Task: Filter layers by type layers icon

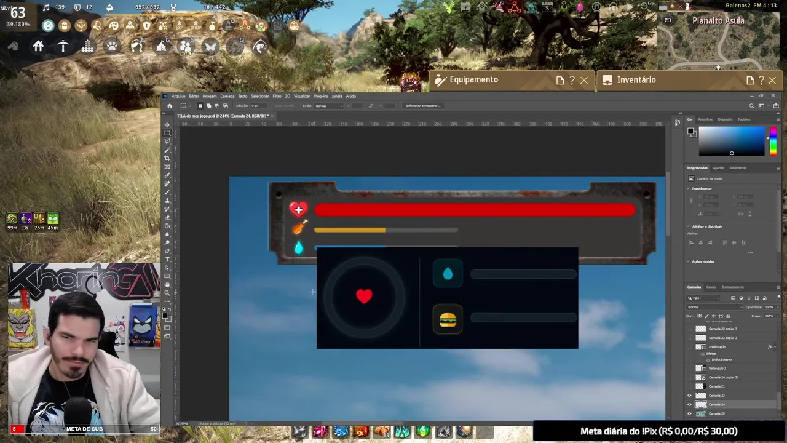Action: (749, 298)
